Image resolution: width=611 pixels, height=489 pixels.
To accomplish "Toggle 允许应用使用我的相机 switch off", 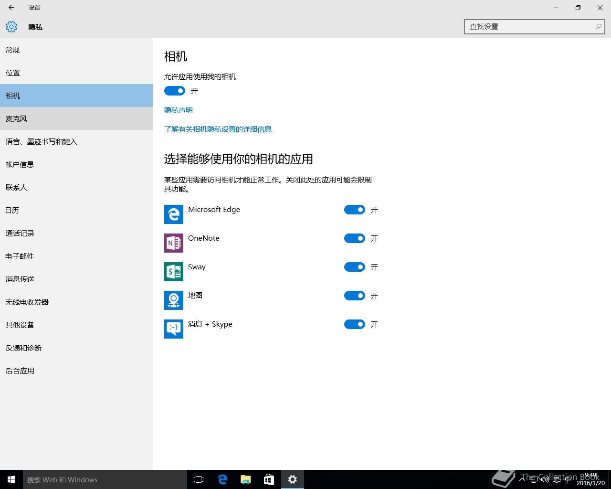I will [x=175, y=91].
